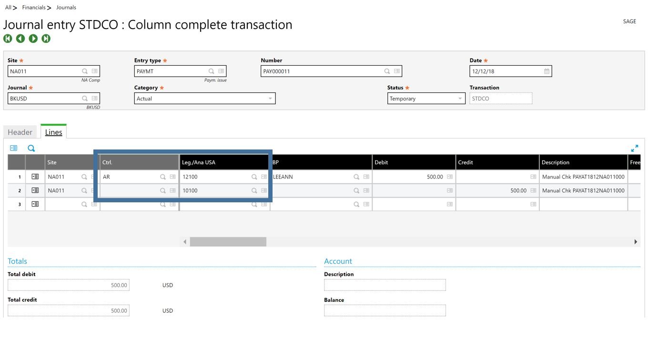
Task: Open the card view icon above grid
Action: pyautogui.click(x=13, y=149)
